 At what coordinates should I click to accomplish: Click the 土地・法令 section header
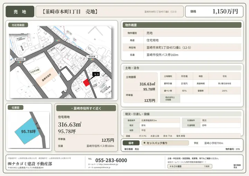tap(182, 68)
